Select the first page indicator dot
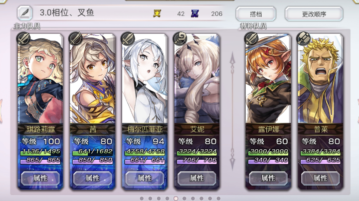 click(x=142, y=199)
